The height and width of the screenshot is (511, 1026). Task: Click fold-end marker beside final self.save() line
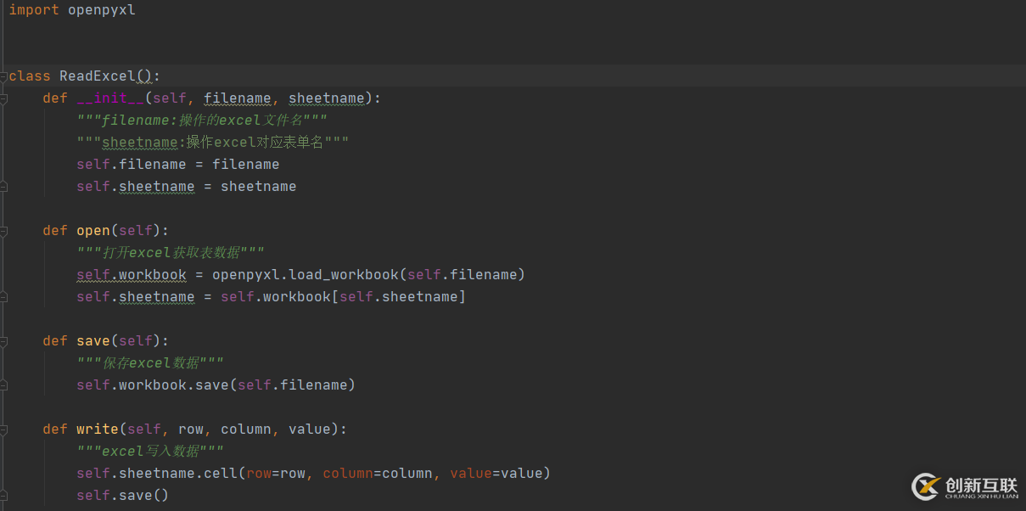coord(3,496)
